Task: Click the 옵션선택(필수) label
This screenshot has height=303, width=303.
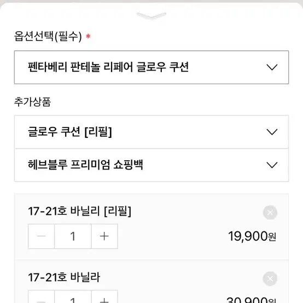Action: pyautogui.click(x=48, y=36)
